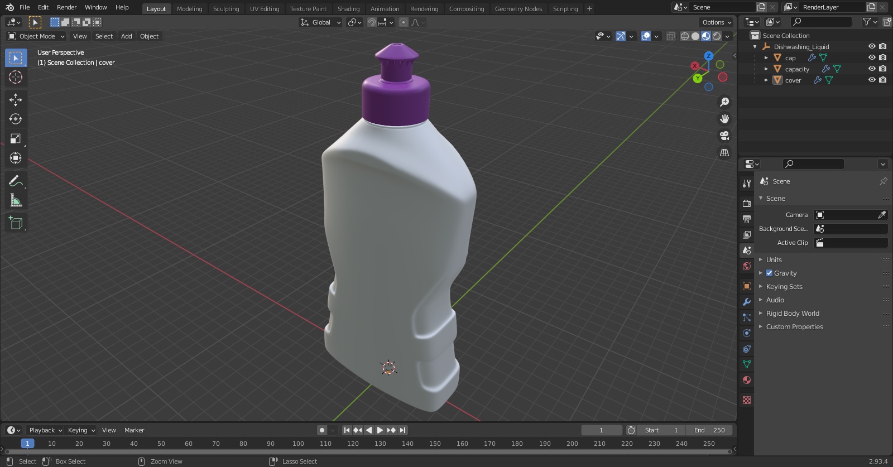Open the World properties tab
The image size is (893, 467).
[x=747, y=266]
